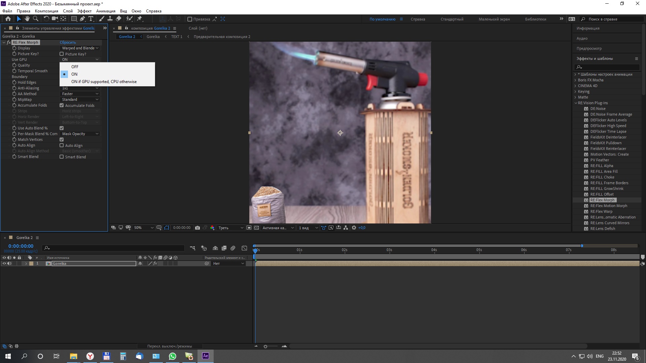Select the Pen tool
The height and width of the screenshot is (363, 646).
[82, 19]
